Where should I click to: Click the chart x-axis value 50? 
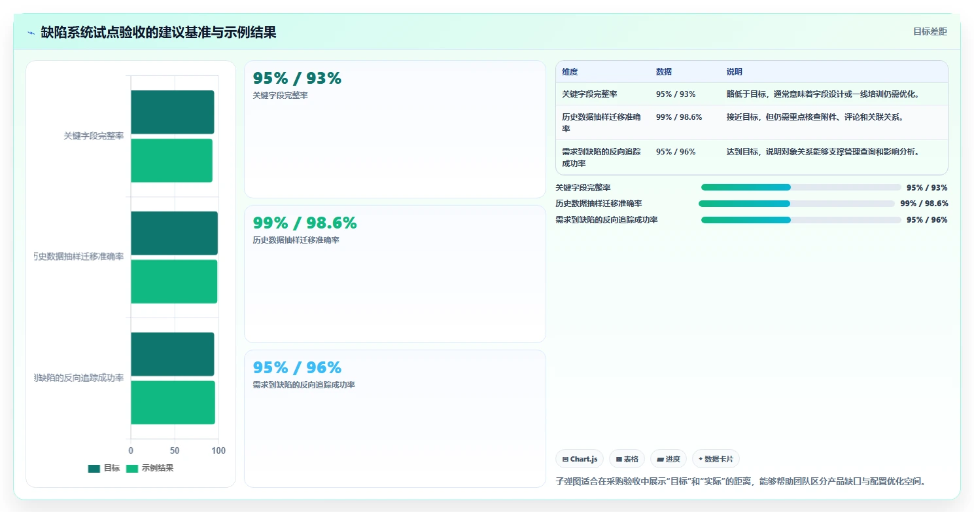click(x=175, y=451)
